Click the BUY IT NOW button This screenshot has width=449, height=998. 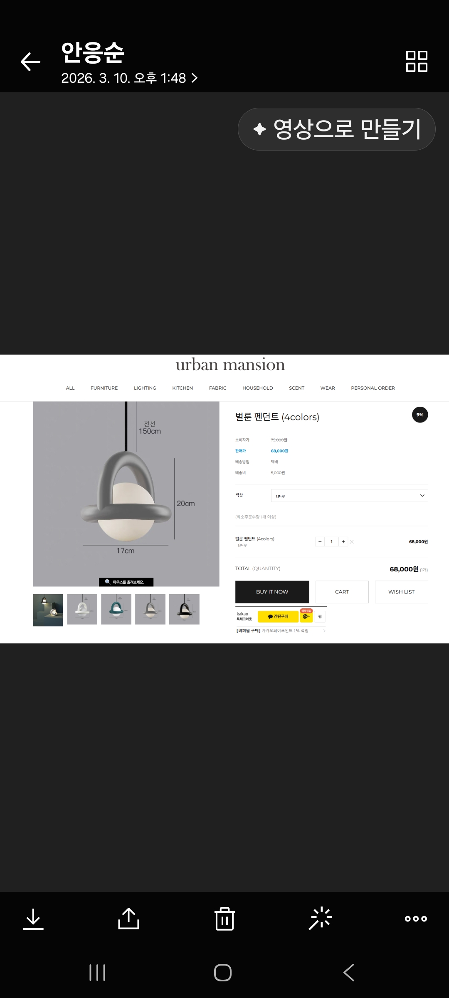(272, 592)
